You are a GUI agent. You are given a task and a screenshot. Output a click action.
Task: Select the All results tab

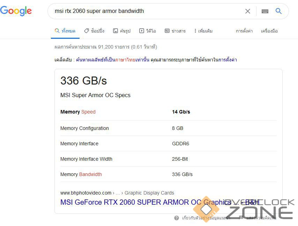[65, 31]
